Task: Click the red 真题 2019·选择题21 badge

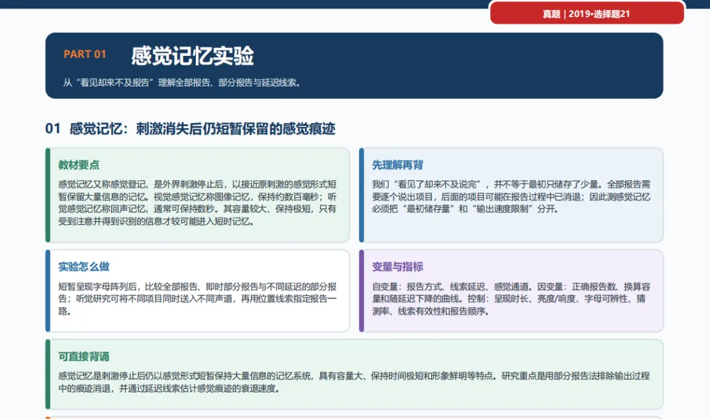Action: [587, 12]
